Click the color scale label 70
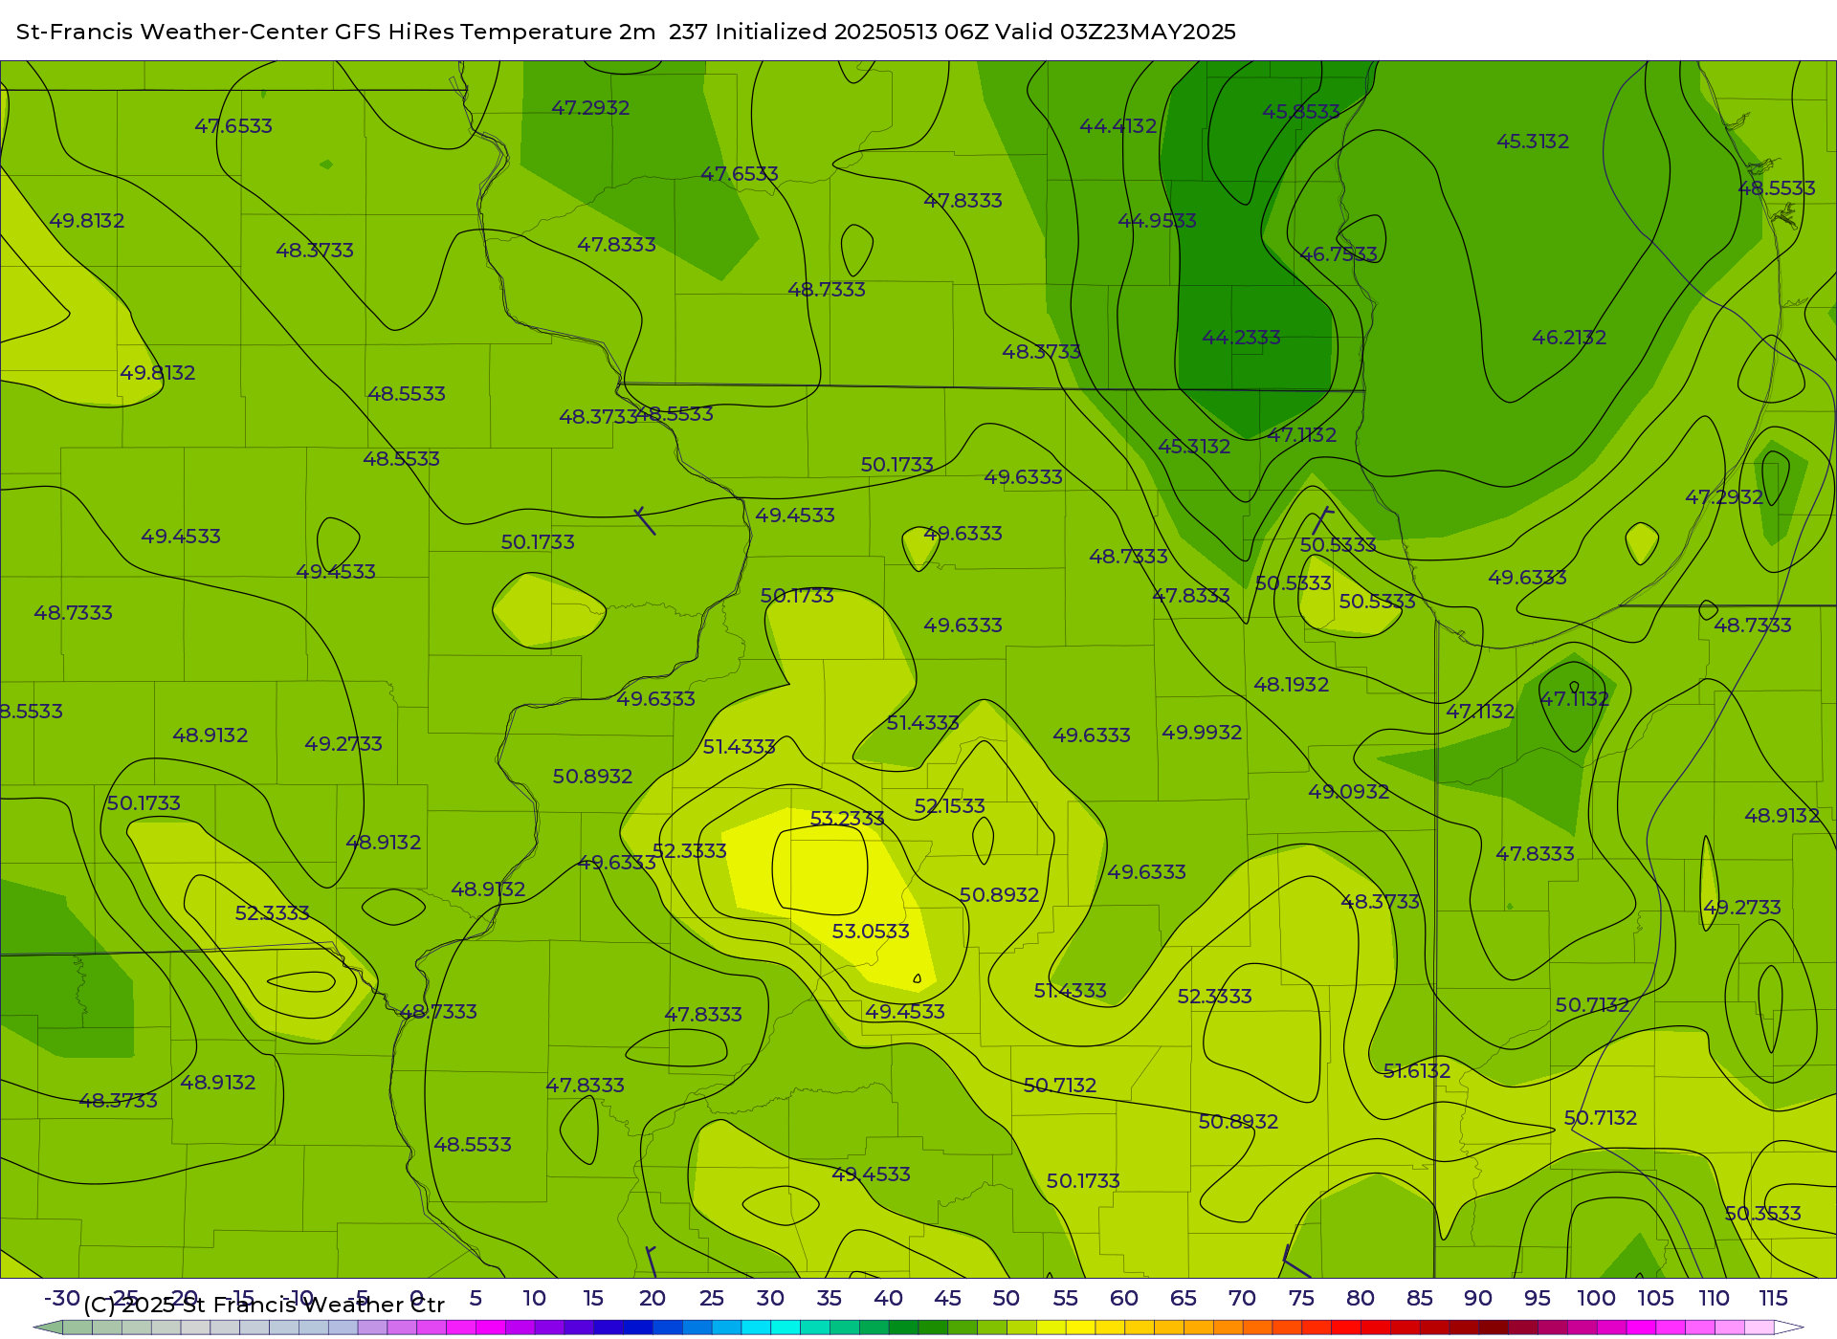The image size is (1837, 1339). (x=1242, y=1299)
